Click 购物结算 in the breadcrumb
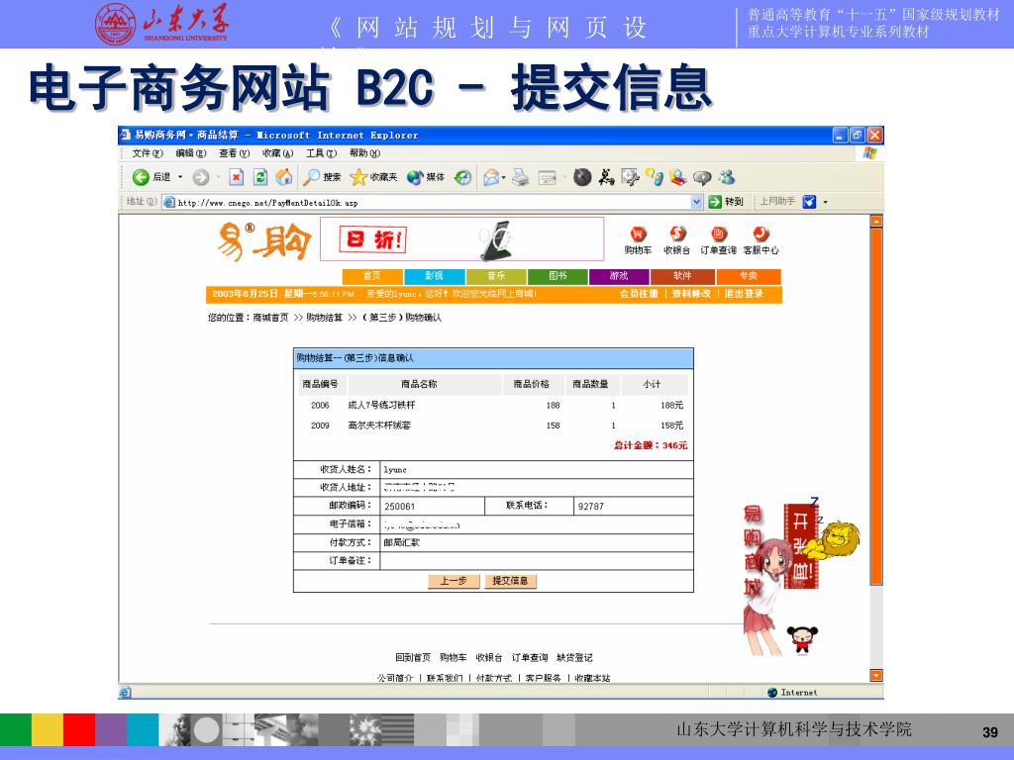The height and width of the screenshot is (760, 1014). click(324, 318)
